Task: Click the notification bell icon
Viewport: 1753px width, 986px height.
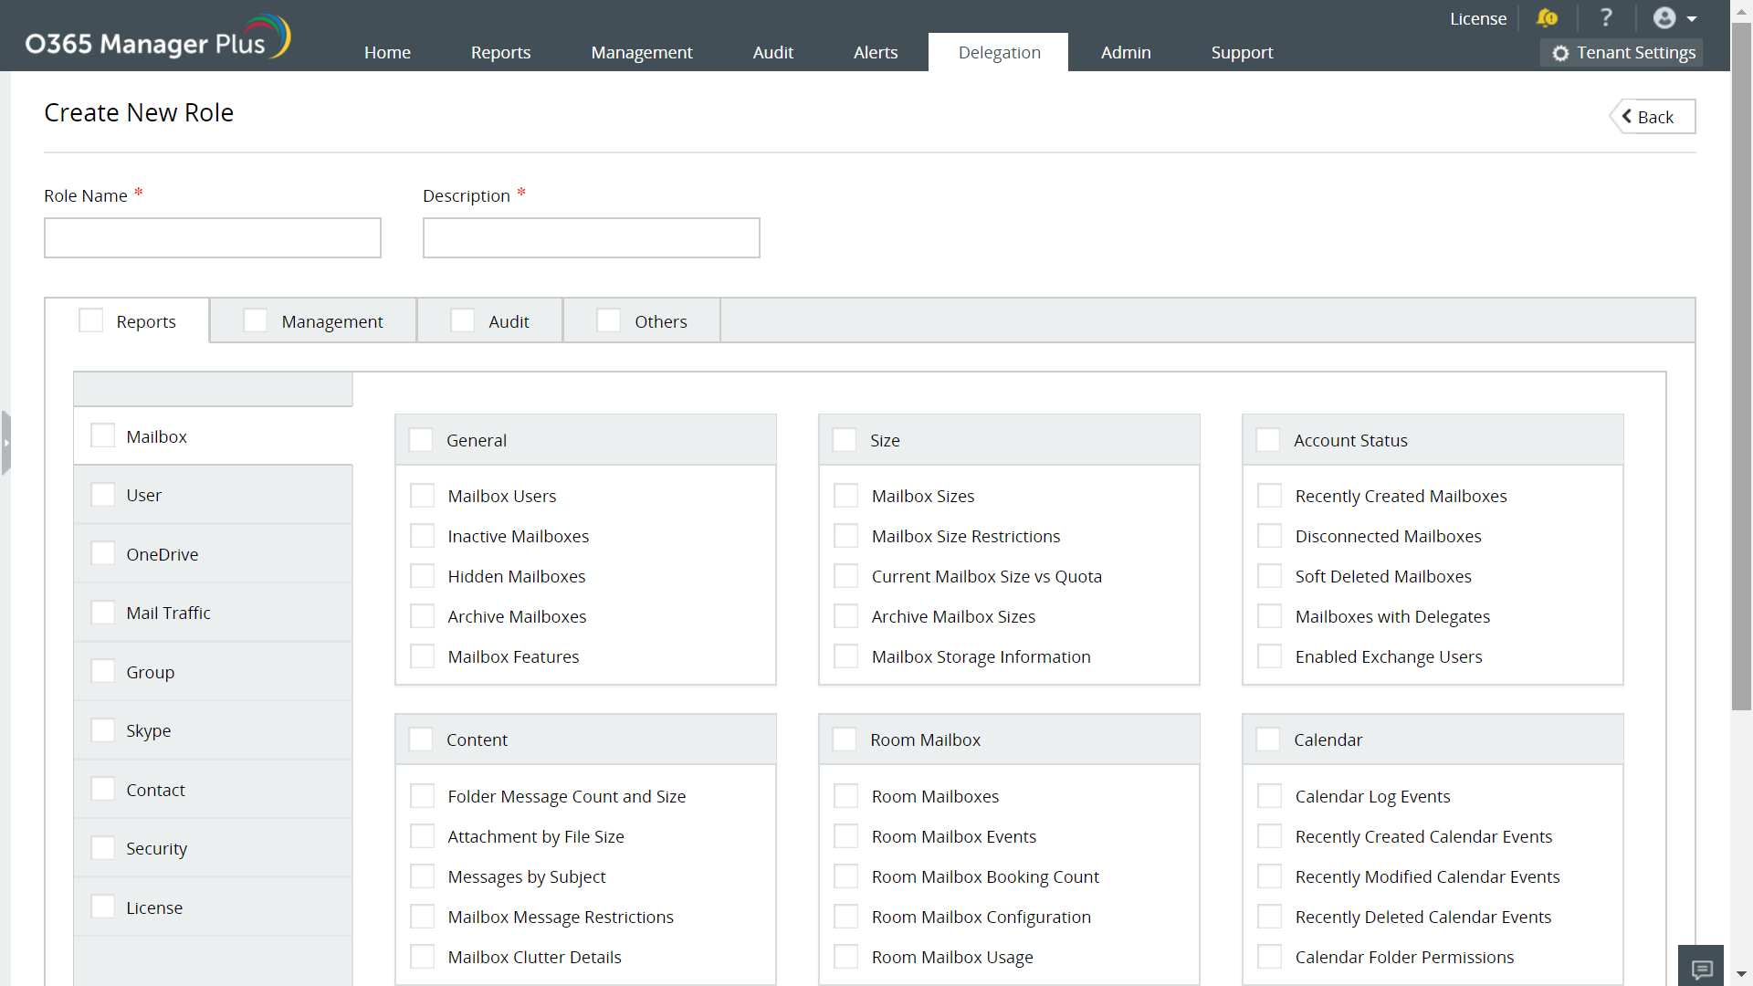Action: click(1547, 18)
